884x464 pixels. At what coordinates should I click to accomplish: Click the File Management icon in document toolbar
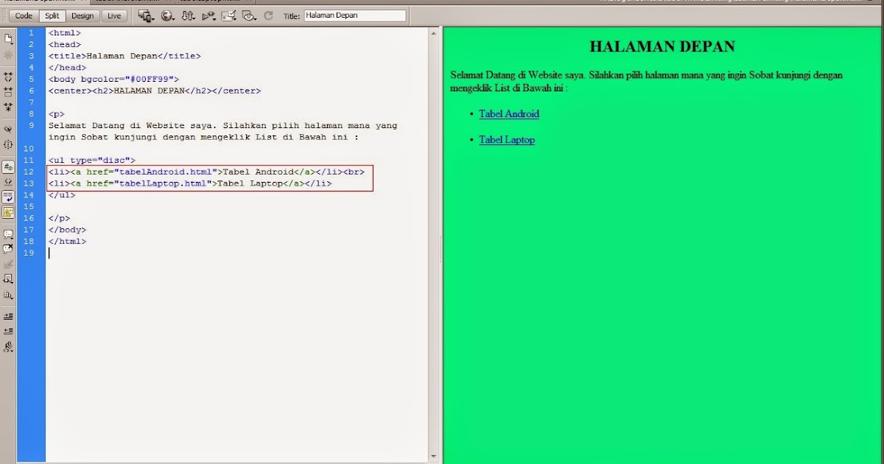pos(189,15)
